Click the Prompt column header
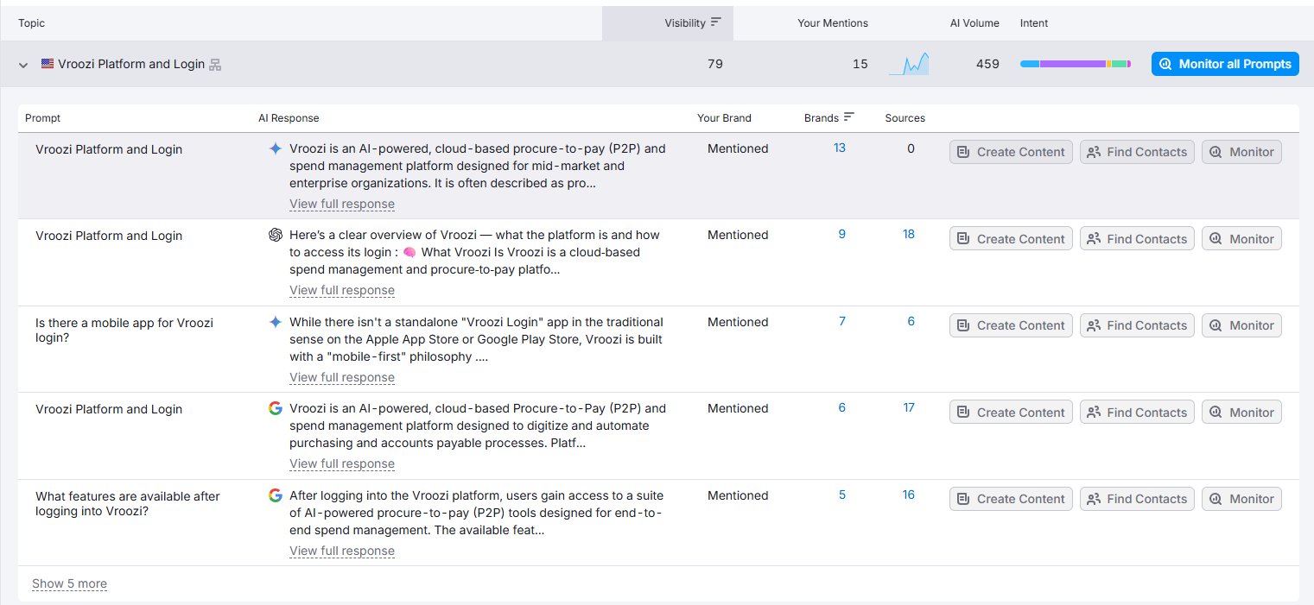The width and height of the screenshot is (1314, 605). point(42,118)
